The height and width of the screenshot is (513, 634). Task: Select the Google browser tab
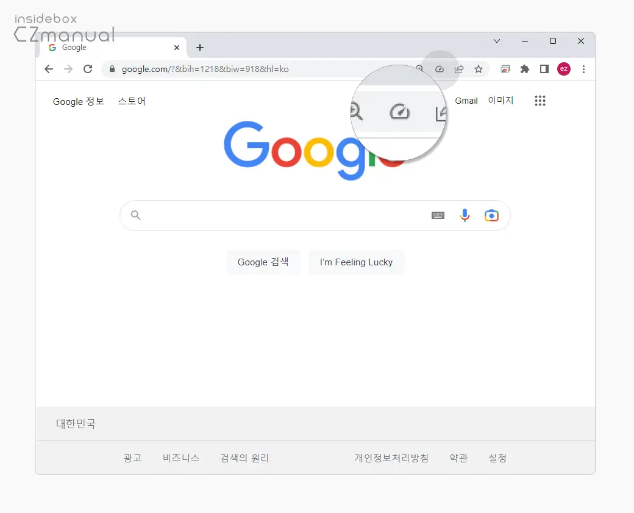pyautogui.click(x=113, y=48)
